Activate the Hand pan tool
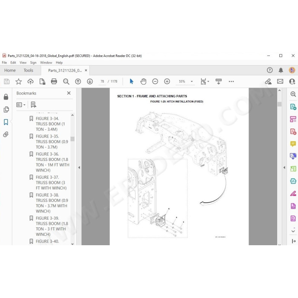This screenshot has width=298, height=298. coord(143,82)
